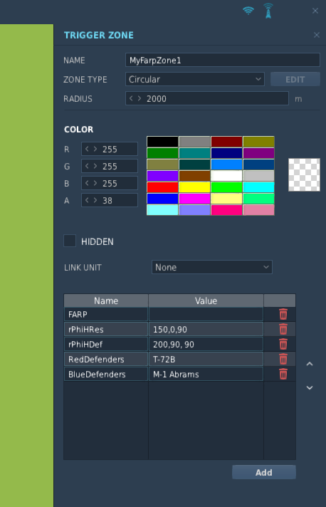The image size is (326, 507).
Task: Open the Zone Type dropdown
Action: 195,79
